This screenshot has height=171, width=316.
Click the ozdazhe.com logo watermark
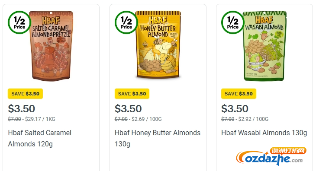(x=271, y=156)
